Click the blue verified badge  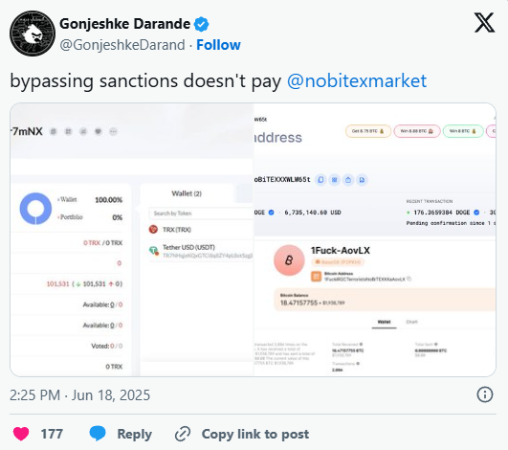201,24
